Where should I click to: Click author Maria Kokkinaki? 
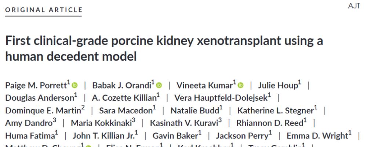pyautogui.click(x=101, y=123)
